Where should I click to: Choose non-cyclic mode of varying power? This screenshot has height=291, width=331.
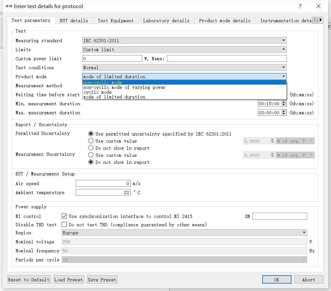[124, 87]
